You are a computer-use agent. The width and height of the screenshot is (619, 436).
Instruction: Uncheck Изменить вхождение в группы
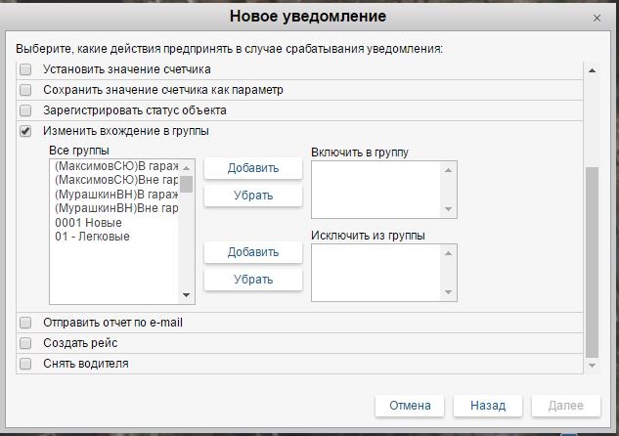pyautogui.click(x=26, y=131)
